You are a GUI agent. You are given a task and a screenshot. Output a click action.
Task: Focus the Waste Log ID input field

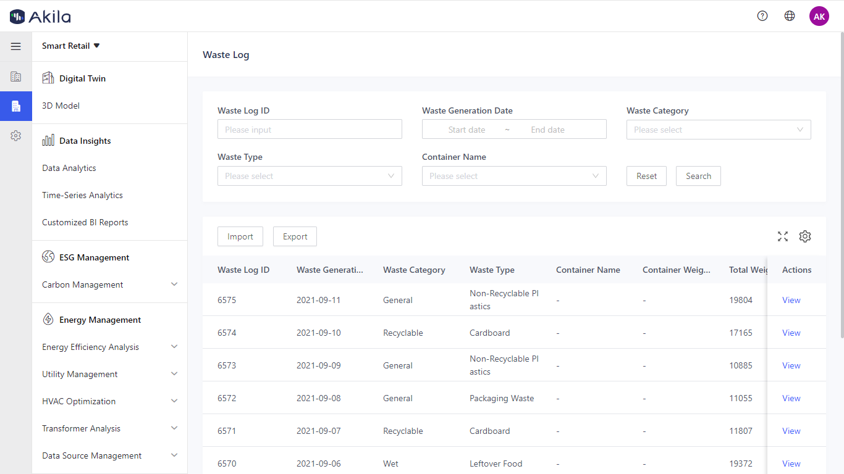pyautogui.click(x=310, y=130)
